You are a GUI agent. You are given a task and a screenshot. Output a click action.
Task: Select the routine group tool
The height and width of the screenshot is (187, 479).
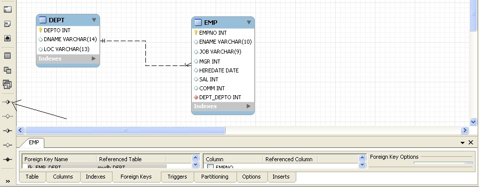tap(7, 84)
